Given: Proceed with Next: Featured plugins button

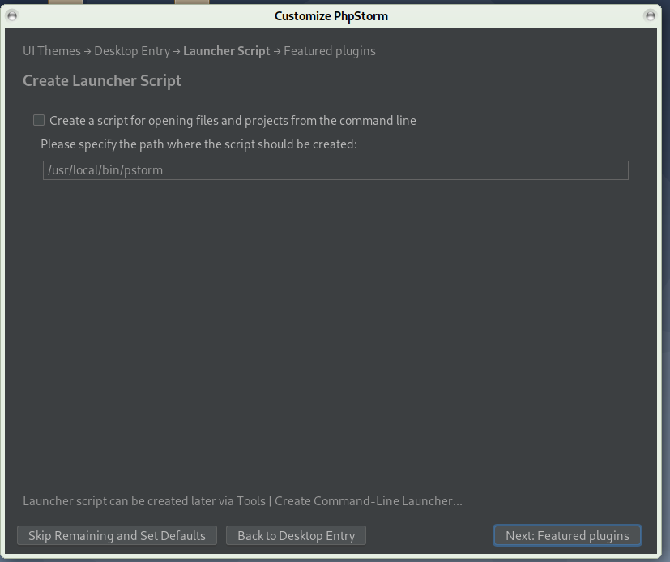Looking at the screenshot, I should tap(567, 535).
